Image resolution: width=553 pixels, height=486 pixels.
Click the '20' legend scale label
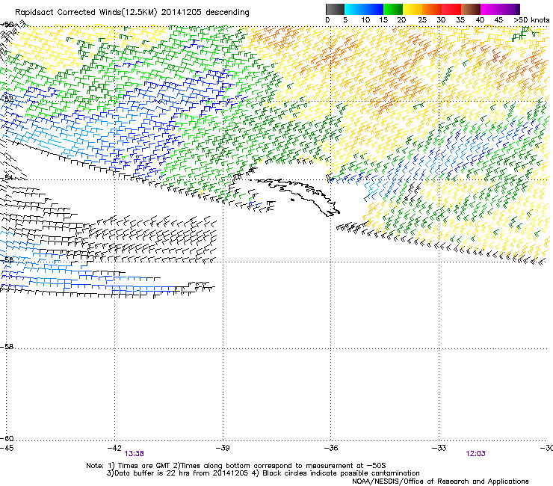click(401, 20)
